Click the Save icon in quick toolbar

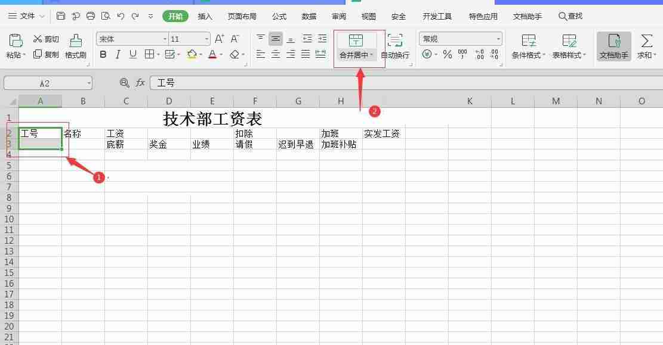click(x=61, y=16)
